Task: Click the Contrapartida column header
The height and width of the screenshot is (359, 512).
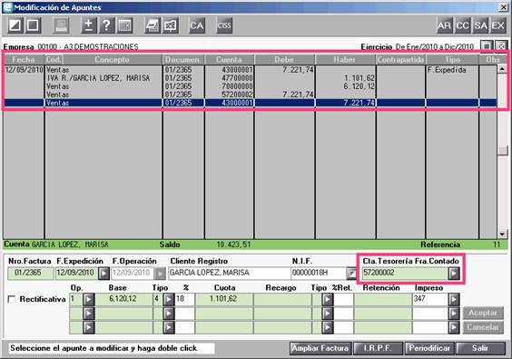Action: coord(400,59)
